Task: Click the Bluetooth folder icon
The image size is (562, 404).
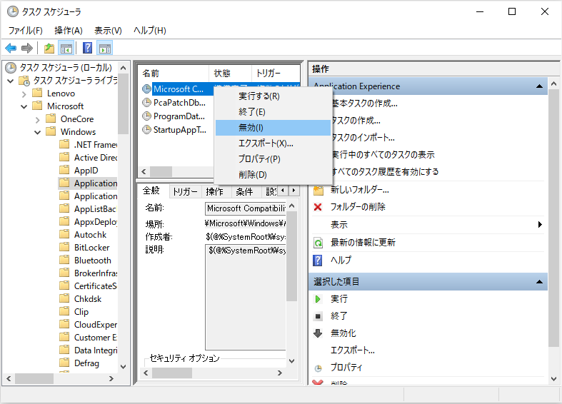Action: click(64, 260)
